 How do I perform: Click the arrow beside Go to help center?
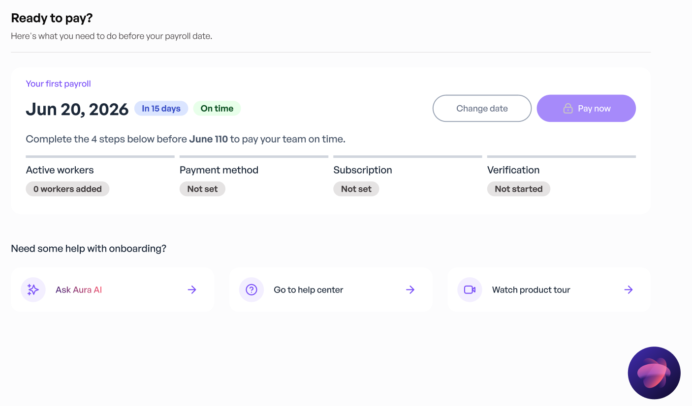click(x=410, y=290)
